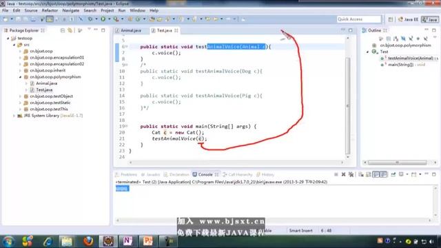
Task: Select the Java perspective button
Action: pyautogui.click(x=430, y=19)
